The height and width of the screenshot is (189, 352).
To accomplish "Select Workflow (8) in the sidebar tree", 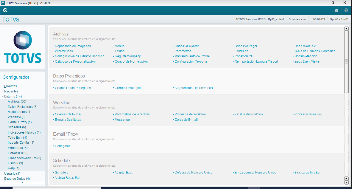I will (16, 117).
